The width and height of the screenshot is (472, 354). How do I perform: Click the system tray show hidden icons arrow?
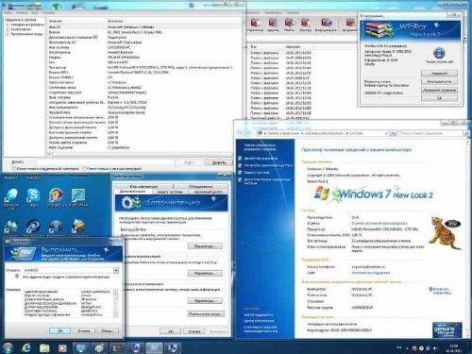pos(408,348)
